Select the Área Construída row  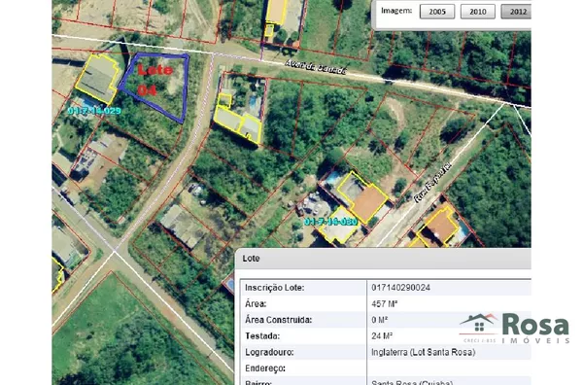coord(386,320)
